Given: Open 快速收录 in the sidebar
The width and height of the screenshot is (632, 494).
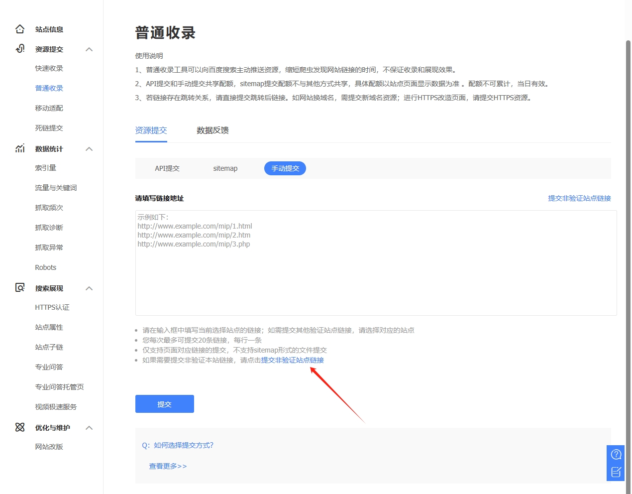Looking at the screenshot, I should click(x=49, y=68).
